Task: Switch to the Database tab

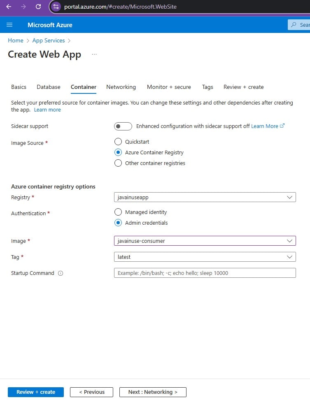Action: (49, 87)
